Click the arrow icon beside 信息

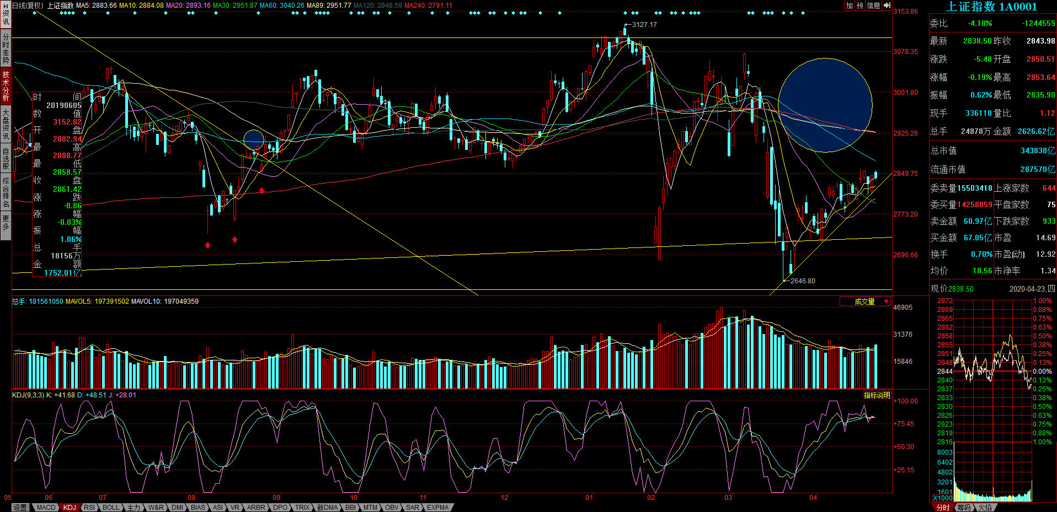[x=887, y=6]
